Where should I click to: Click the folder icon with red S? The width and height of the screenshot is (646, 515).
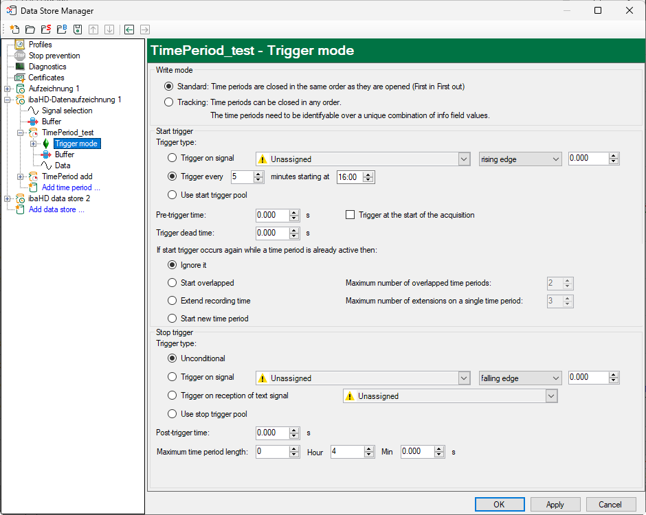click(x=46, y=30)
